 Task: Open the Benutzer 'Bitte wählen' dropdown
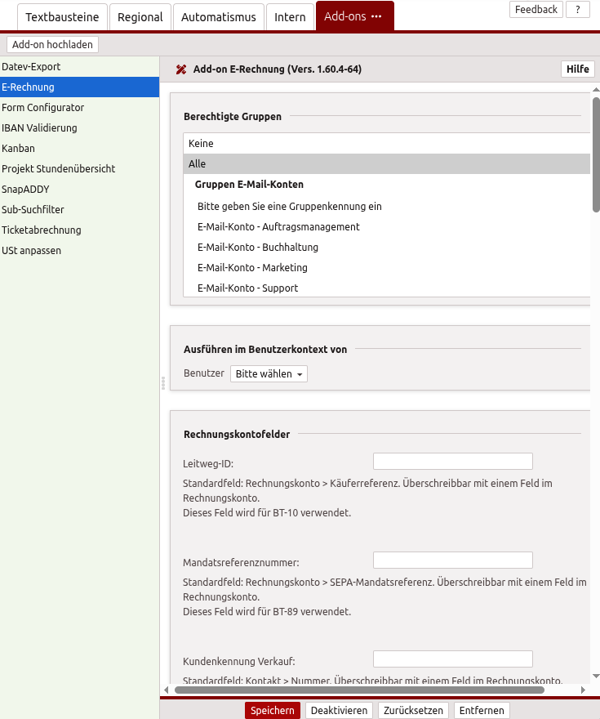[x=269, y=373]
